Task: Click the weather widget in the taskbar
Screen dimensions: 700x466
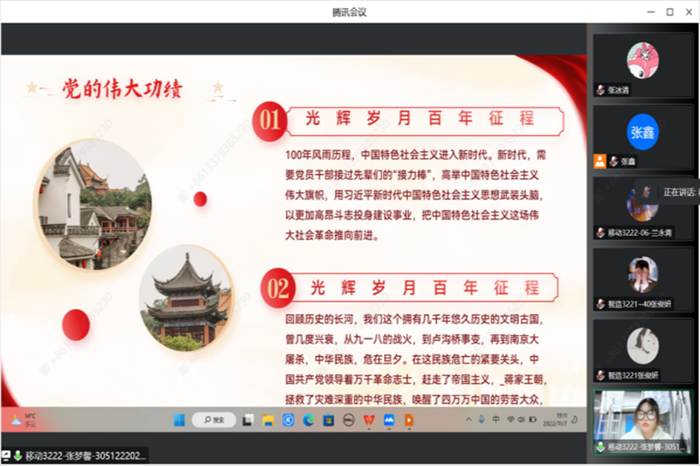Action: pos(22,420)
